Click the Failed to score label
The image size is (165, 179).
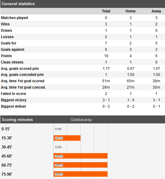(13, 94)
